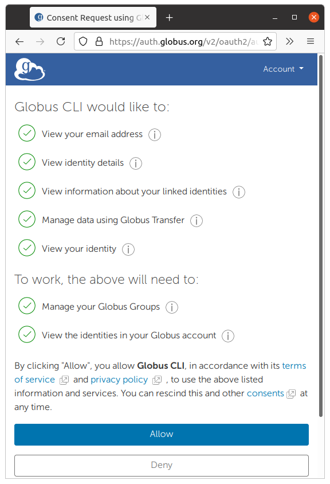This screenshot has height=484, width=330.
Task: Click the page vertical scrollbar
Action: [321, 236]
